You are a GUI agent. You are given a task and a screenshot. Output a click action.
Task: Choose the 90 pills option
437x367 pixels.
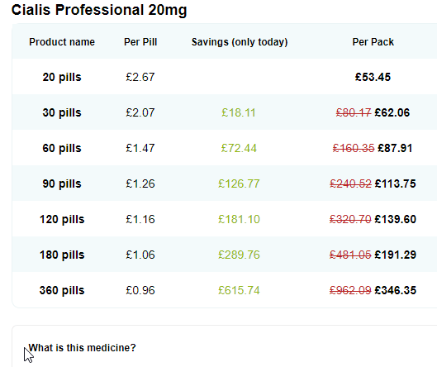click(225, 183)
